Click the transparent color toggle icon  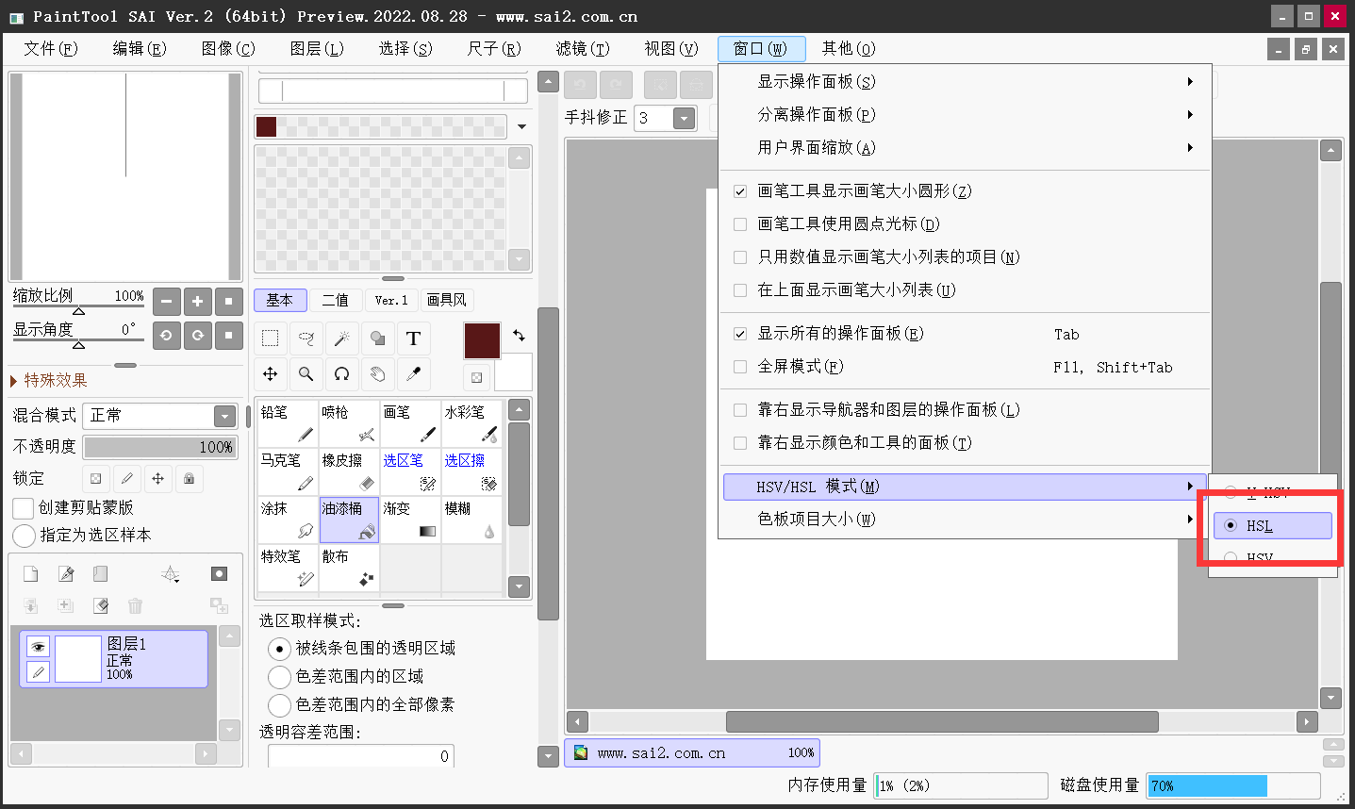tap(476, 377)
